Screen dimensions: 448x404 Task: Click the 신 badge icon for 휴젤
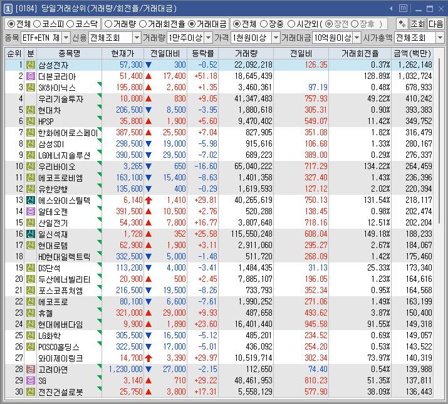pyautogui.click(x=31, y=313)
